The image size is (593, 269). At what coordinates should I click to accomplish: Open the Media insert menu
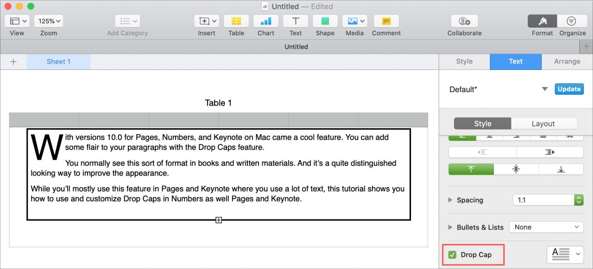(355, 21)
